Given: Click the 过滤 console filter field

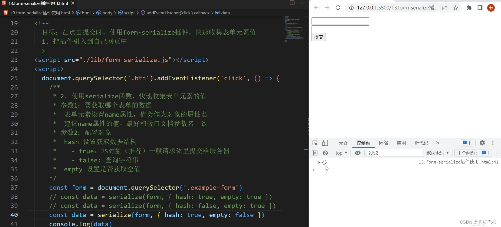Looking at the screenshot, I should click(x=395, y=153).
